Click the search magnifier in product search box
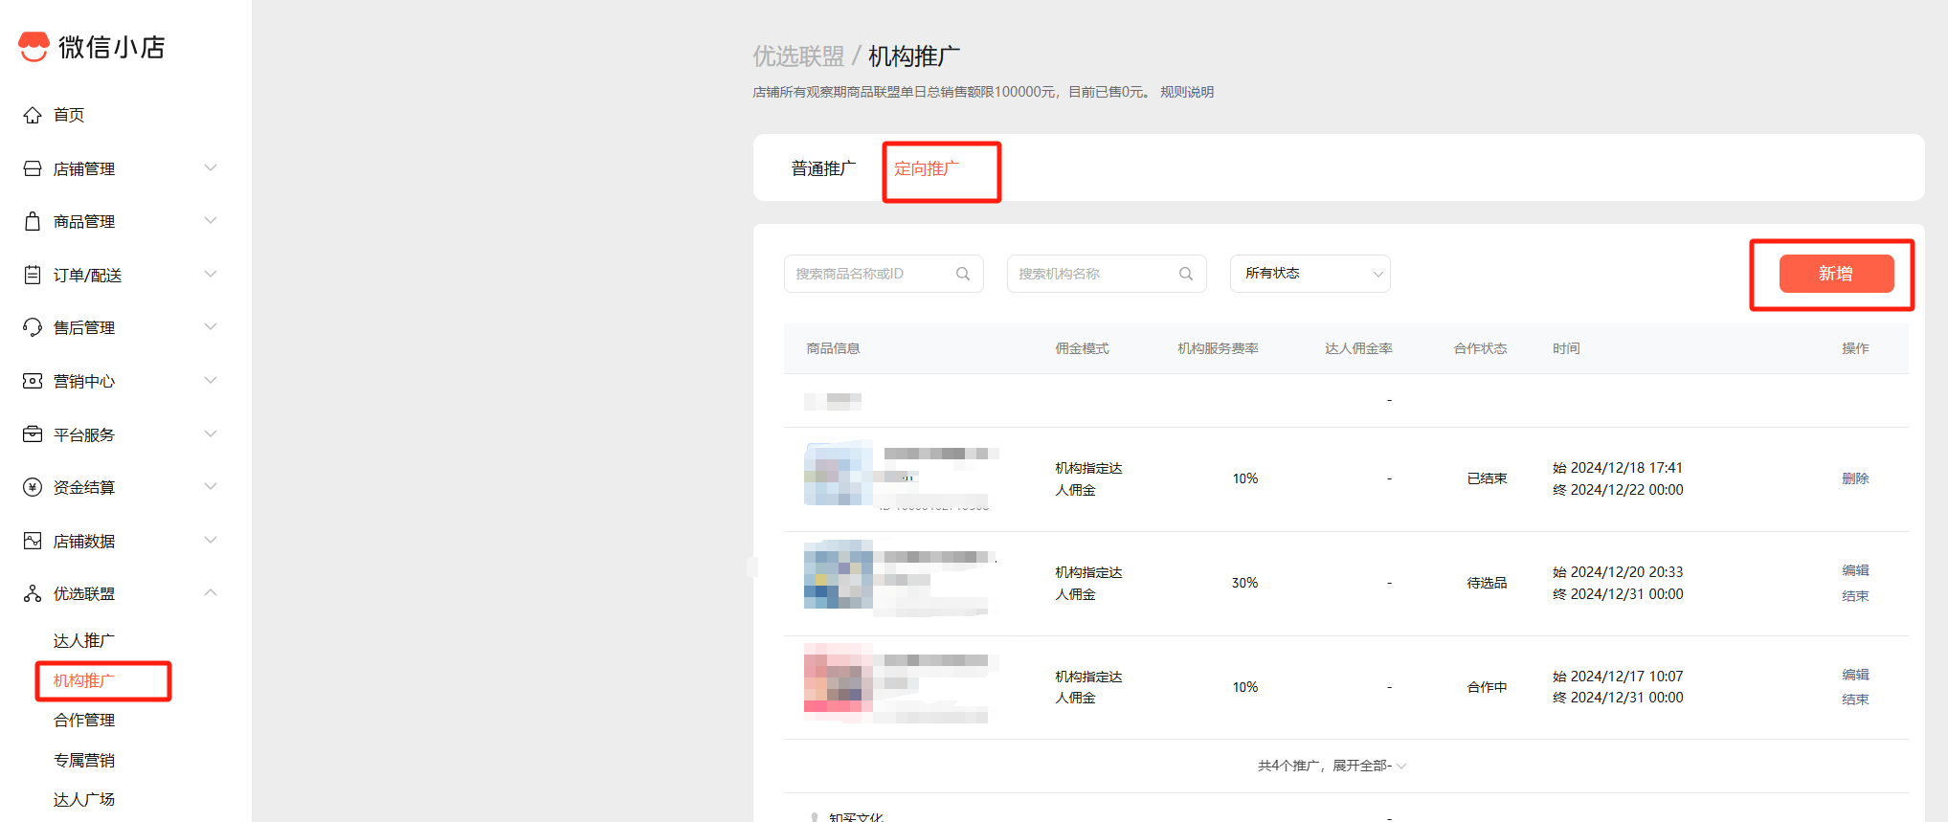Image resolution: width=1948 pixels, height=822 pixels. click(963, 274)
